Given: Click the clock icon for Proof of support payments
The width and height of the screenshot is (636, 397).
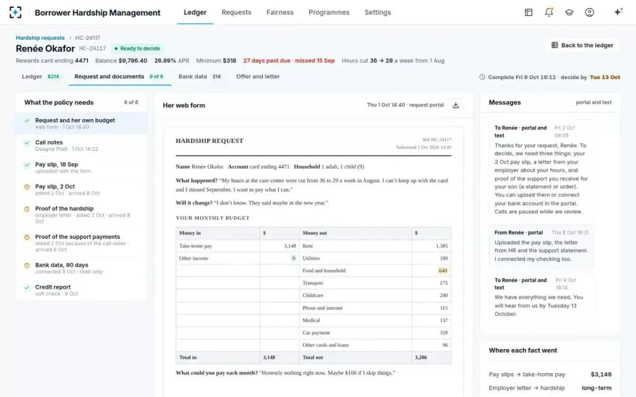Looking at the screenshot, I should coord(27,237).
